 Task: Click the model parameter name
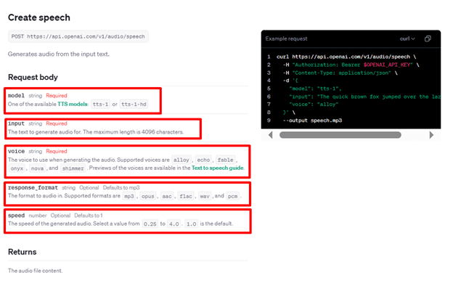[16, 95]
